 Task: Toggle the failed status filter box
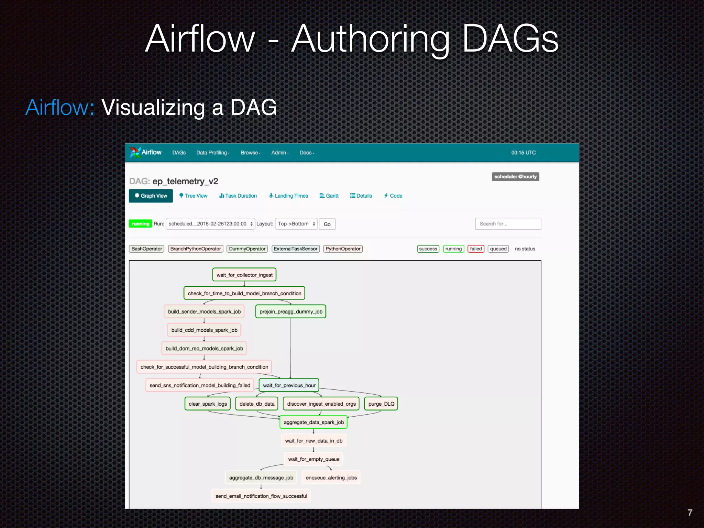[x=476, y=249]
